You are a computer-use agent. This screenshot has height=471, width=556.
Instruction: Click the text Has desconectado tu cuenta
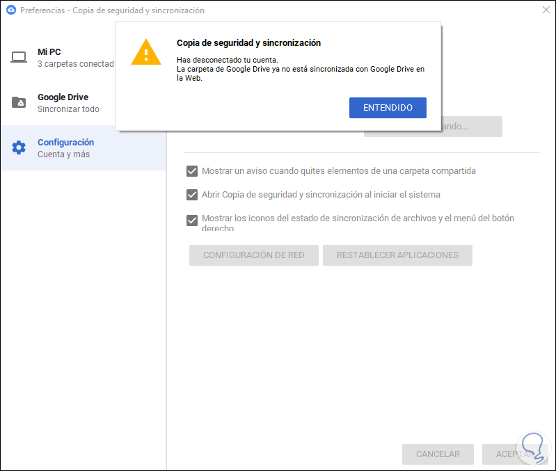click(228, 60)
